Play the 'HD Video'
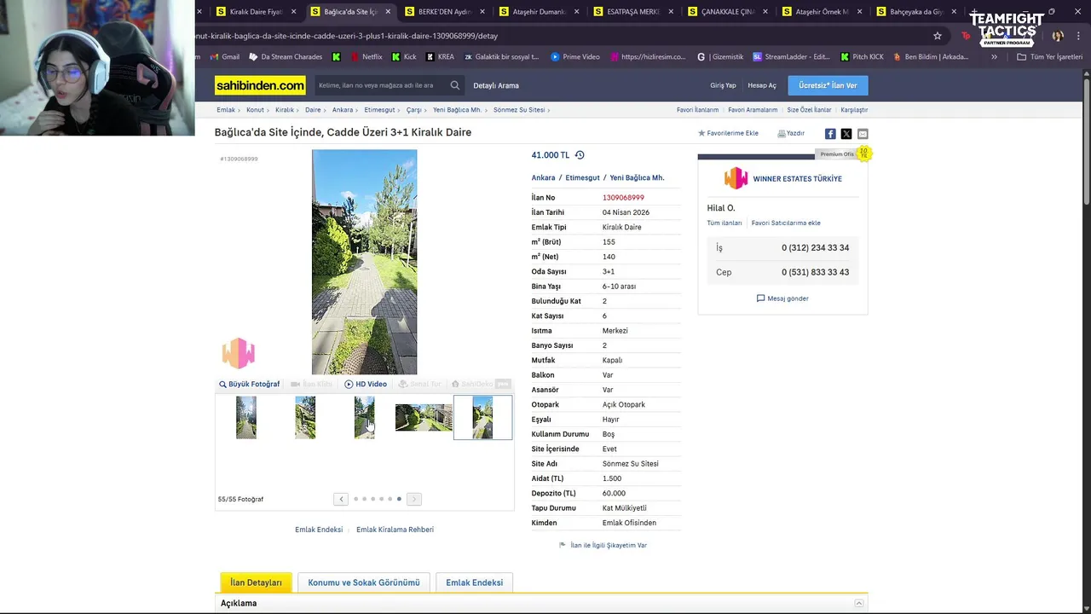Screen dimensions: 1091x614 coord(366,384)
